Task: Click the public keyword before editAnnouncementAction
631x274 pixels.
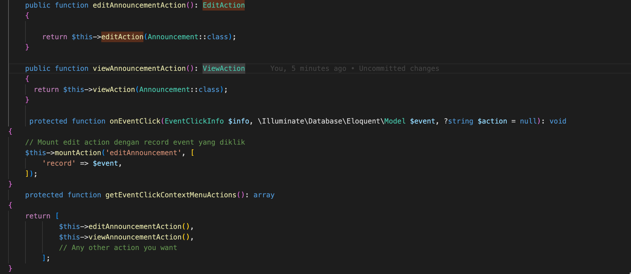Action: [x=38, y=5]
